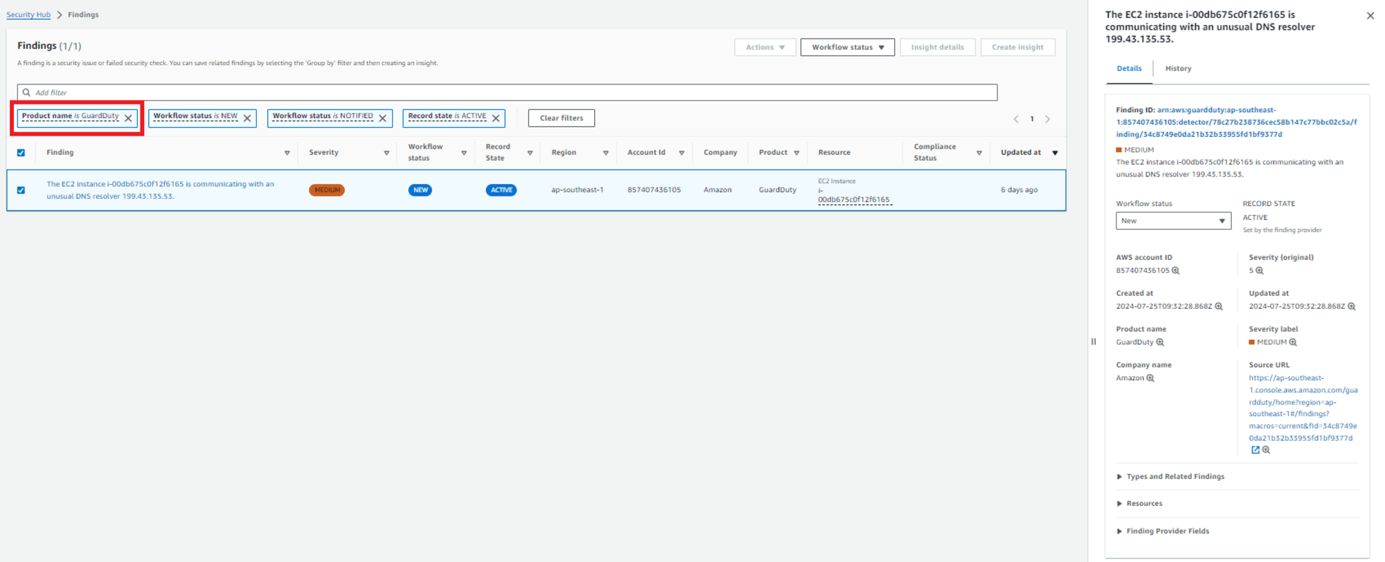Image resolution: width=1385 pixels, height=562 pixels.
Task: Click the Company column header
Action: 720,153
